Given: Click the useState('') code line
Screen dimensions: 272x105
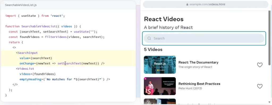Looking at the screenshot, I should [x=53, y=32].
